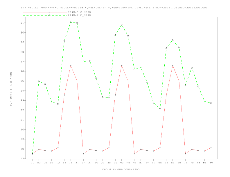Select green F.F_MEAN data point at hour 66

coord(173,40)
